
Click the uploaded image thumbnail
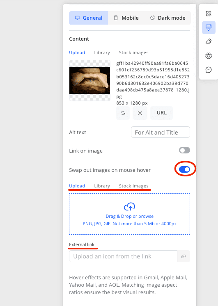tap(89, 80)
